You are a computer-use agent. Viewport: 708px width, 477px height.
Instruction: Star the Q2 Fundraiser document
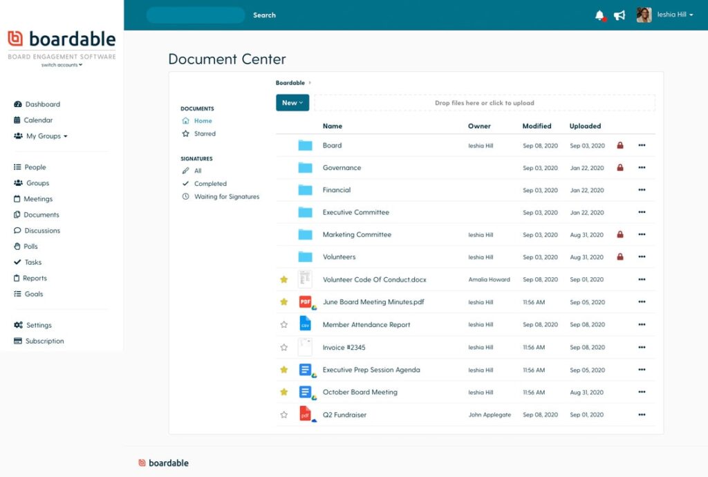coord(283,415)
